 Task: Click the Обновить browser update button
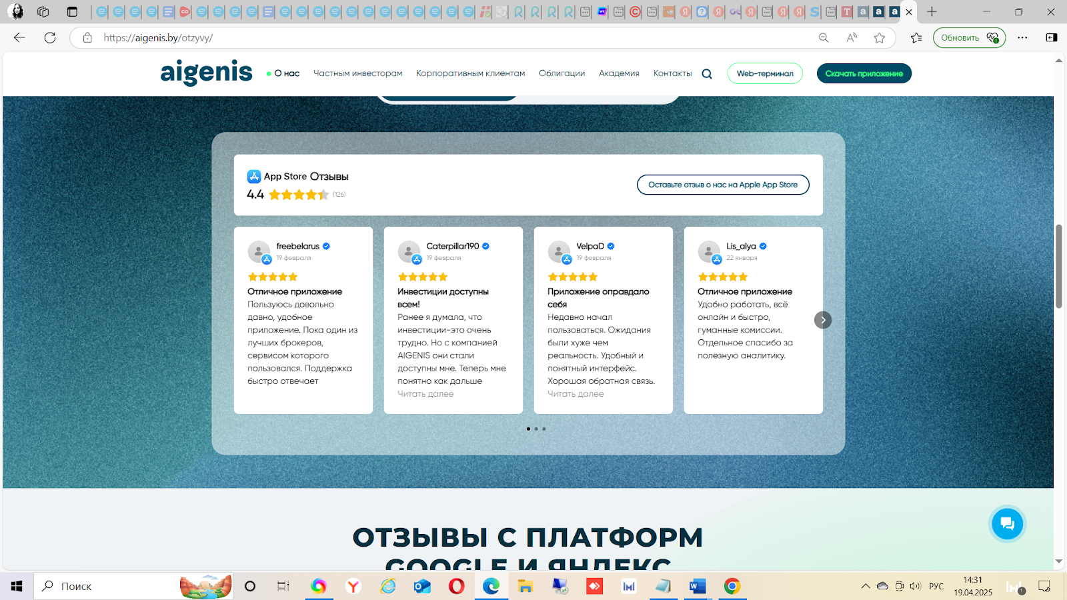pyautogui.click(x=969, y=38)
